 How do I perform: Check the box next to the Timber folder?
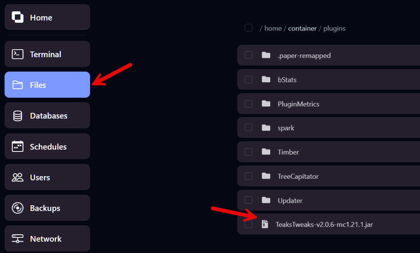(248, 152)
